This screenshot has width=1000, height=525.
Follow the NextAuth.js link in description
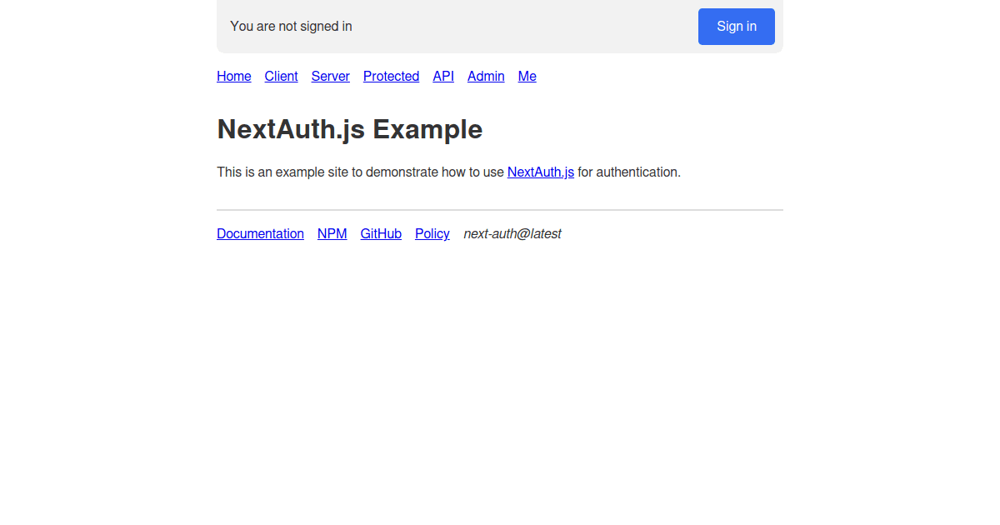(x=541, y=172)
